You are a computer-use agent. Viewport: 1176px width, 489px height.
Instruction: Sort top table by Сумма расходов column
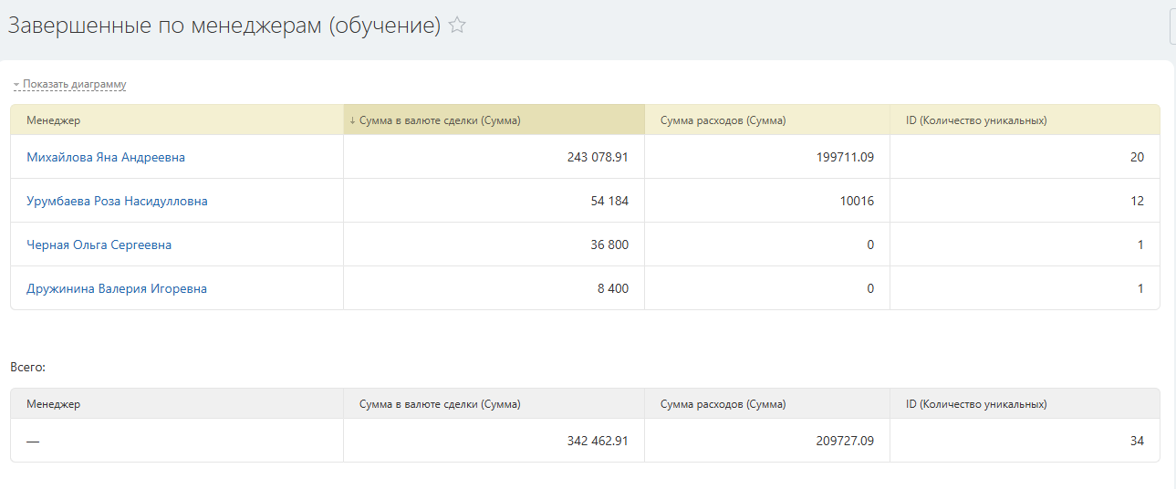[723, 120]
